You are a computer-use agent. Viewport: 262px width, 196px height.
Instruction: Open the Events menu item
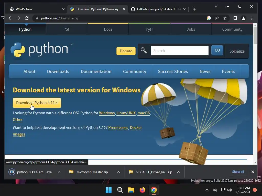228,71
